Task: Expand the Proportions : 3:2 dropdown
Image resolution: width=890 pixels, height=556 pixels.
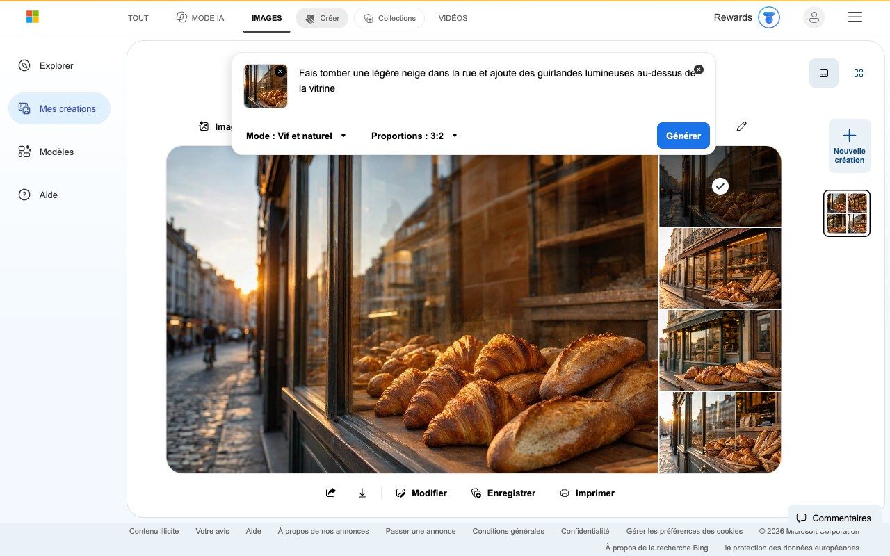Action: 414,136
